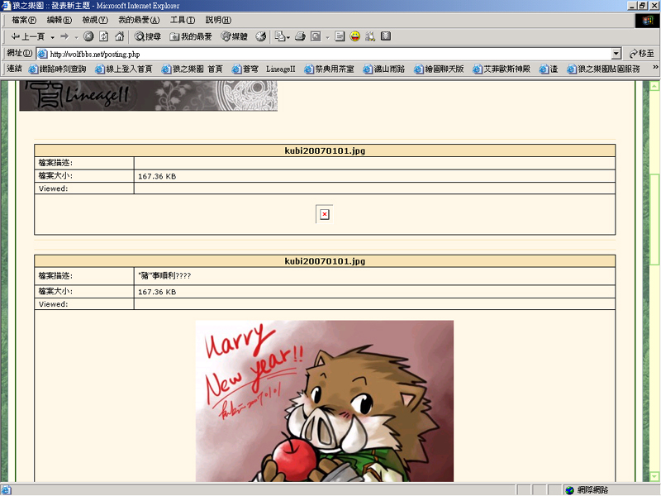
Task: Open the Back button history dropdown arrow
Action: (x=52, y=37)
